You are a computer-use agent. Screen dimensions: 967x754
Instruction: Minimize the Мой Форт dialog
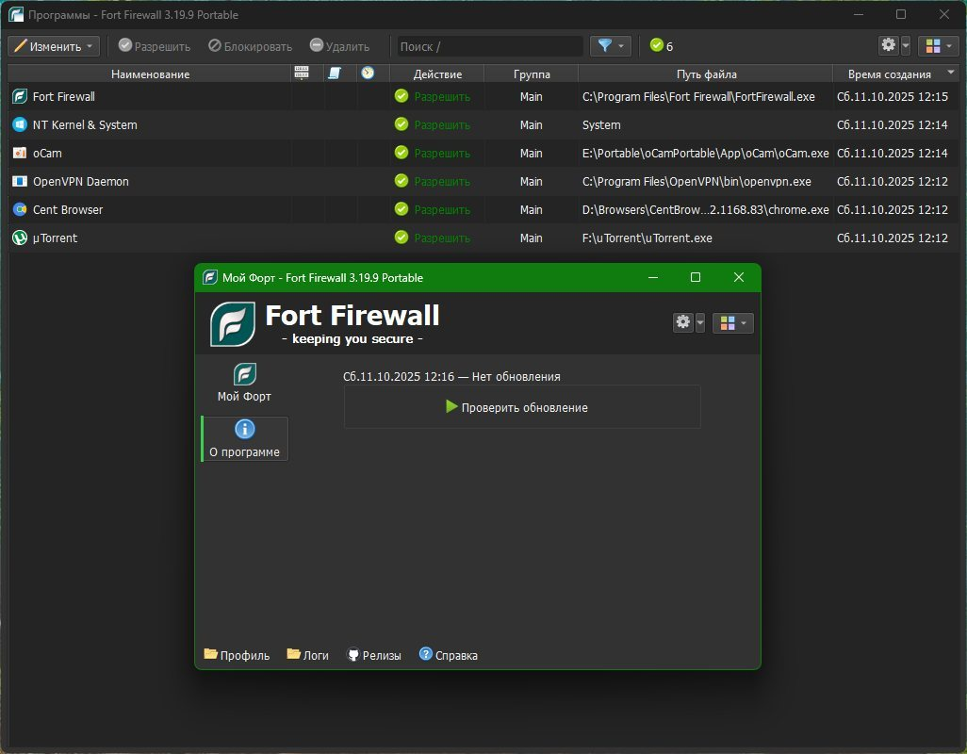pos(653,277)
